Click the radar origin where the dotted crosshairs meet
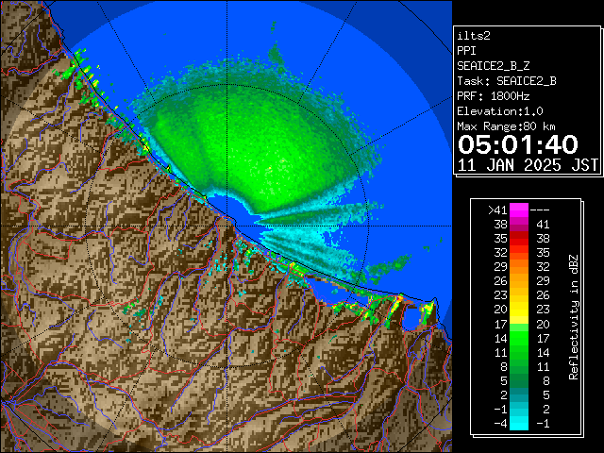 click(226, 226)
